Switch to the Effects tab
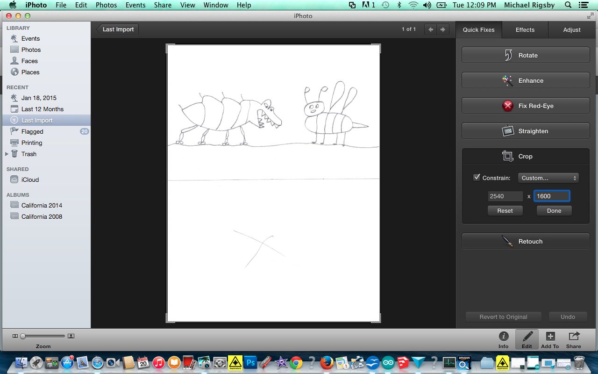The width and height of the screenshot is (598, 374). (525, 29)
